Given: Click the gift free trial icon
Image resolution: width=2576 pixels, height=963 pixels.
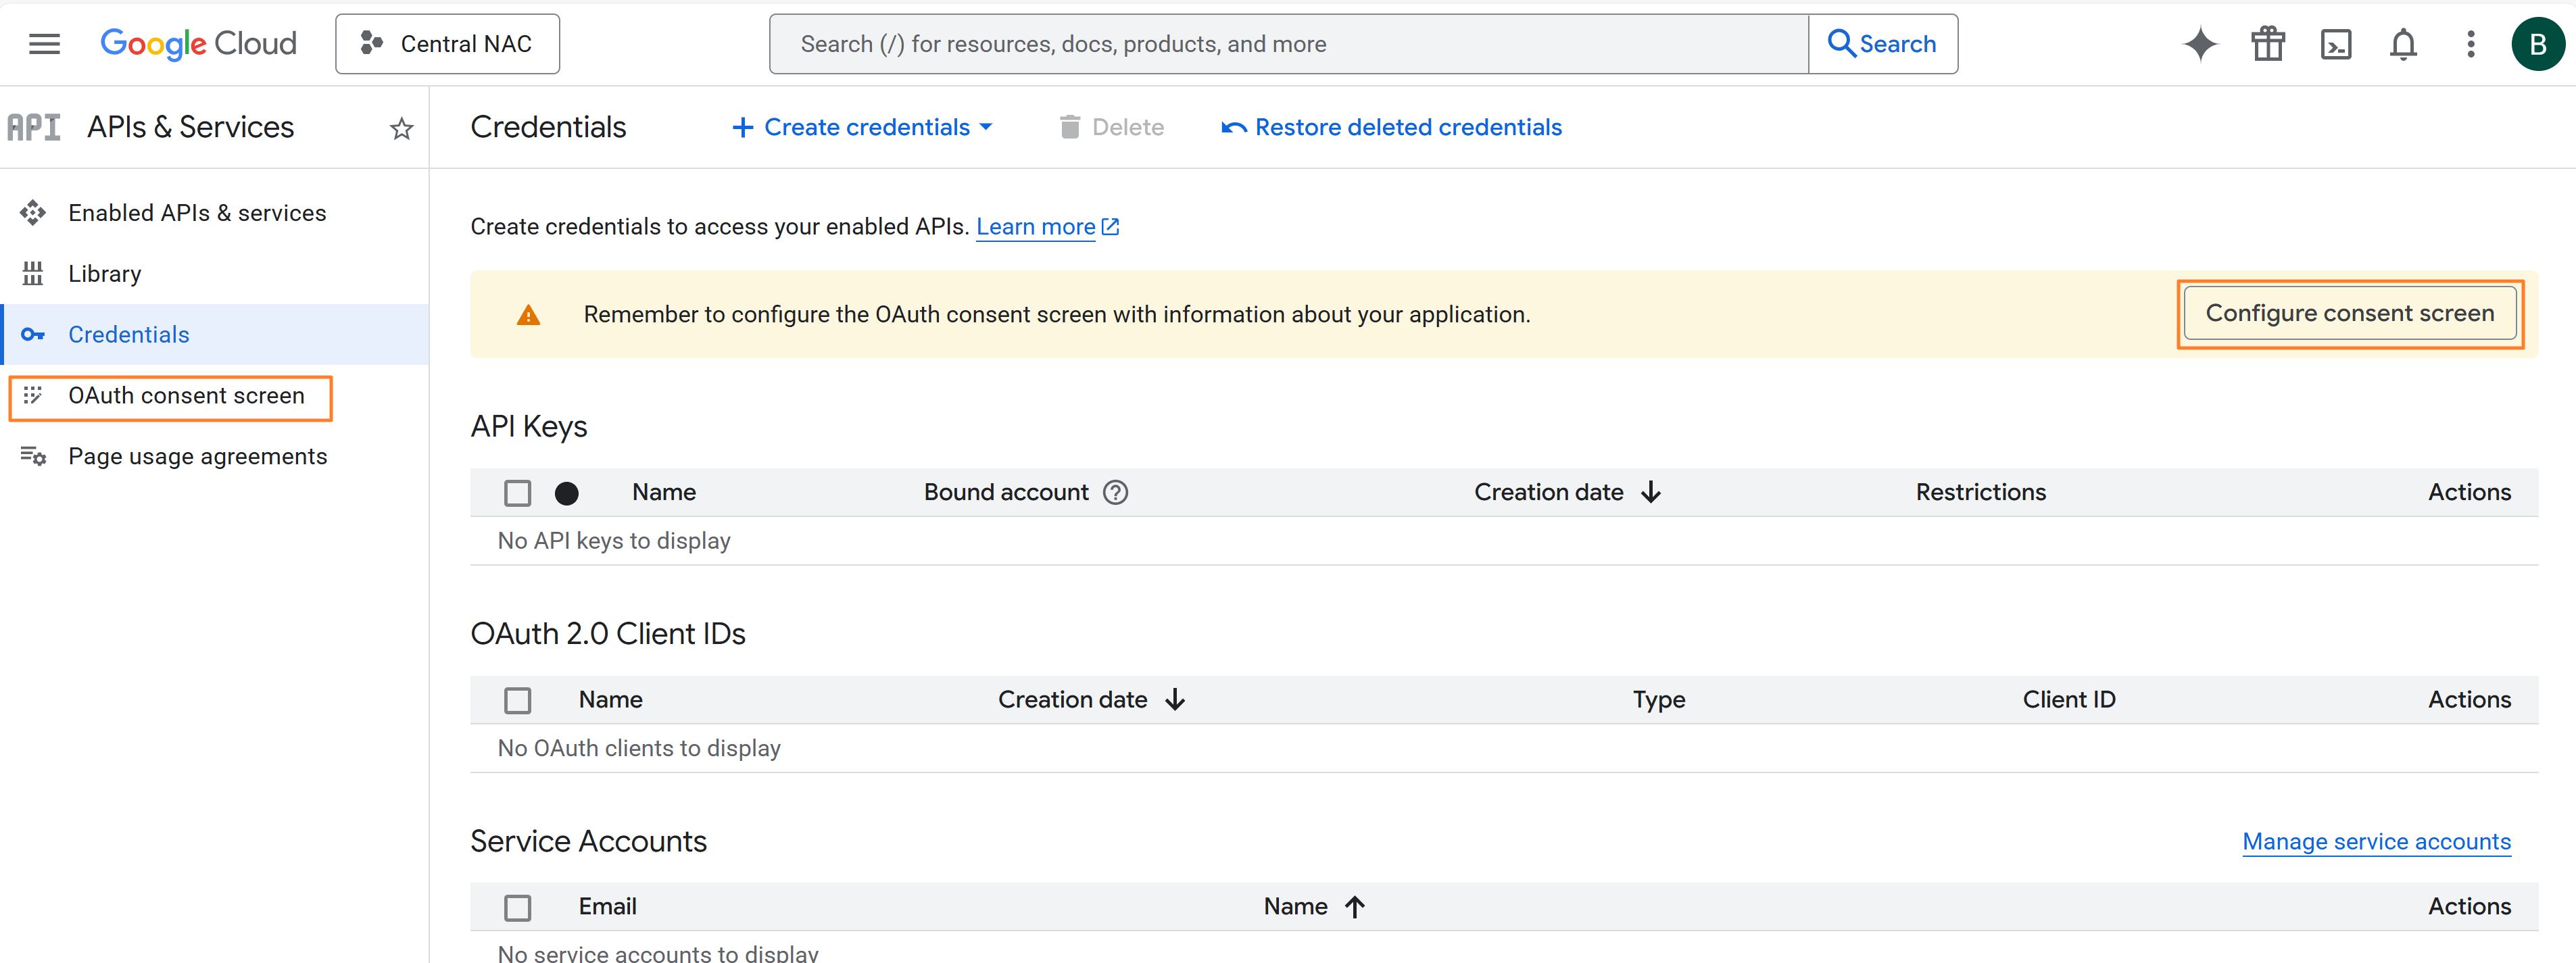Looking at the screenshot, I should pyautogui.click(x=2268, y=44).
